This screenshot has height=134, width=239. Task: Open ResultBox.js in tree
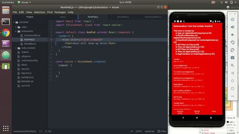pyautogui.click(x=30, y=44)
